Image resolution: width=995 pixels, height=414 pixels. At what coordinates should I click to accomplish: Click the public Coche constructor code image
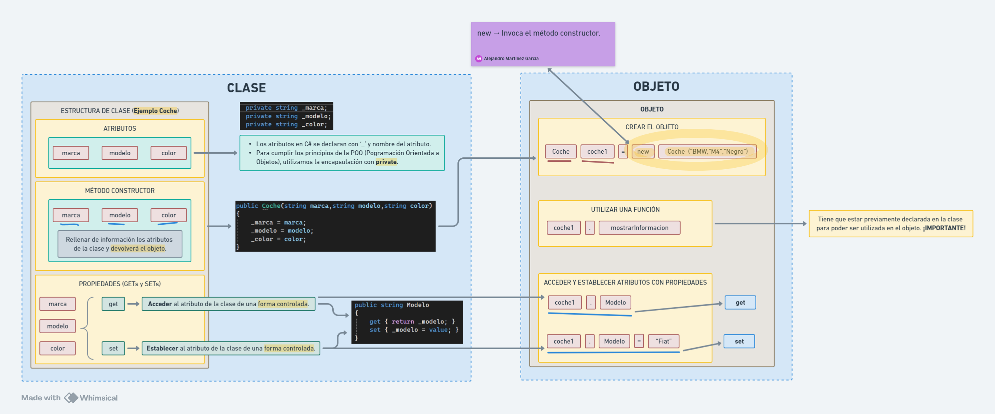(335, 226)
